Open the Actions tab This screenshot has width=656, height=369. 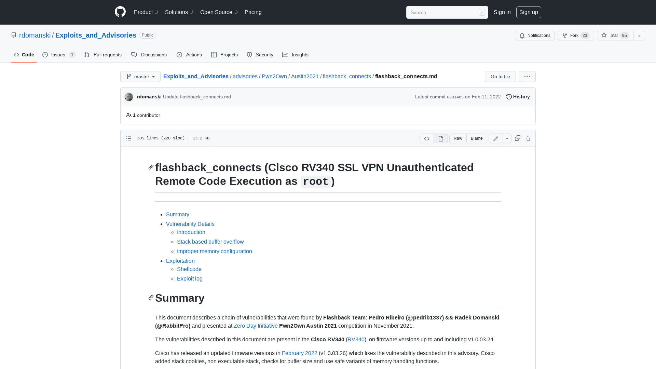(x=189, y=55)
